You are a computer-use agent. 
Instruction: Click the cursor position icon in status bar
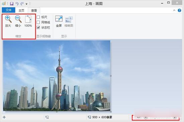tap(4, 117)
